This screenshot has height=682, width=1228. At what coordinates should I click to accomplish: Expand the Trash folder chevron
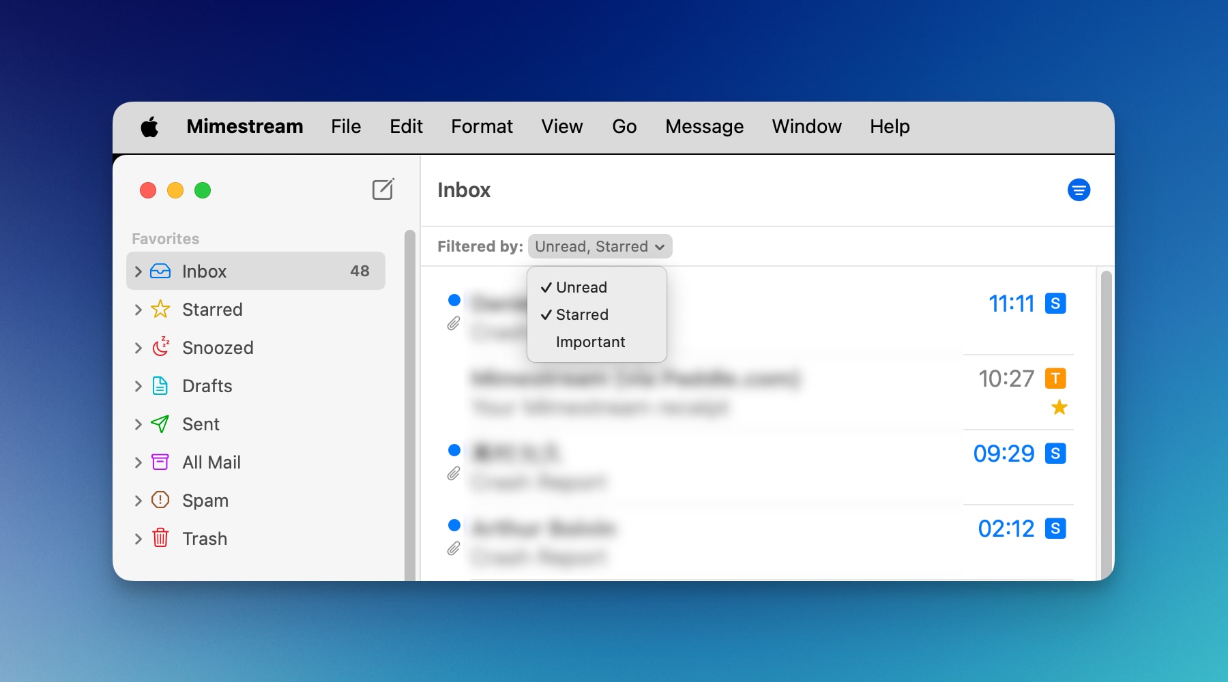tap(138, 539)
